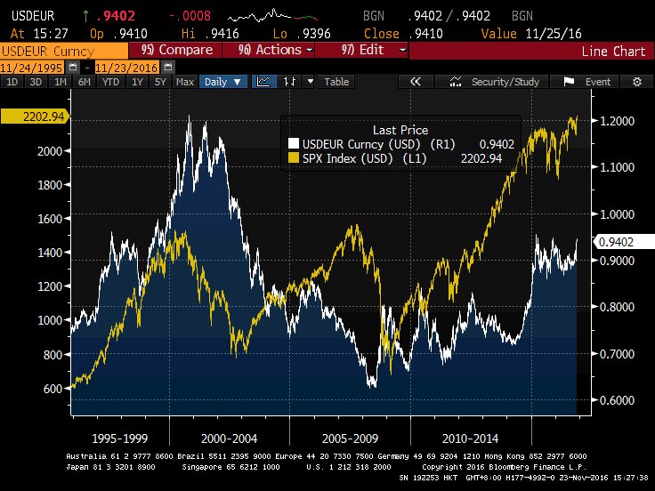Click the 600 left axis label
655x491 pixels.
[x=53, y=389]
